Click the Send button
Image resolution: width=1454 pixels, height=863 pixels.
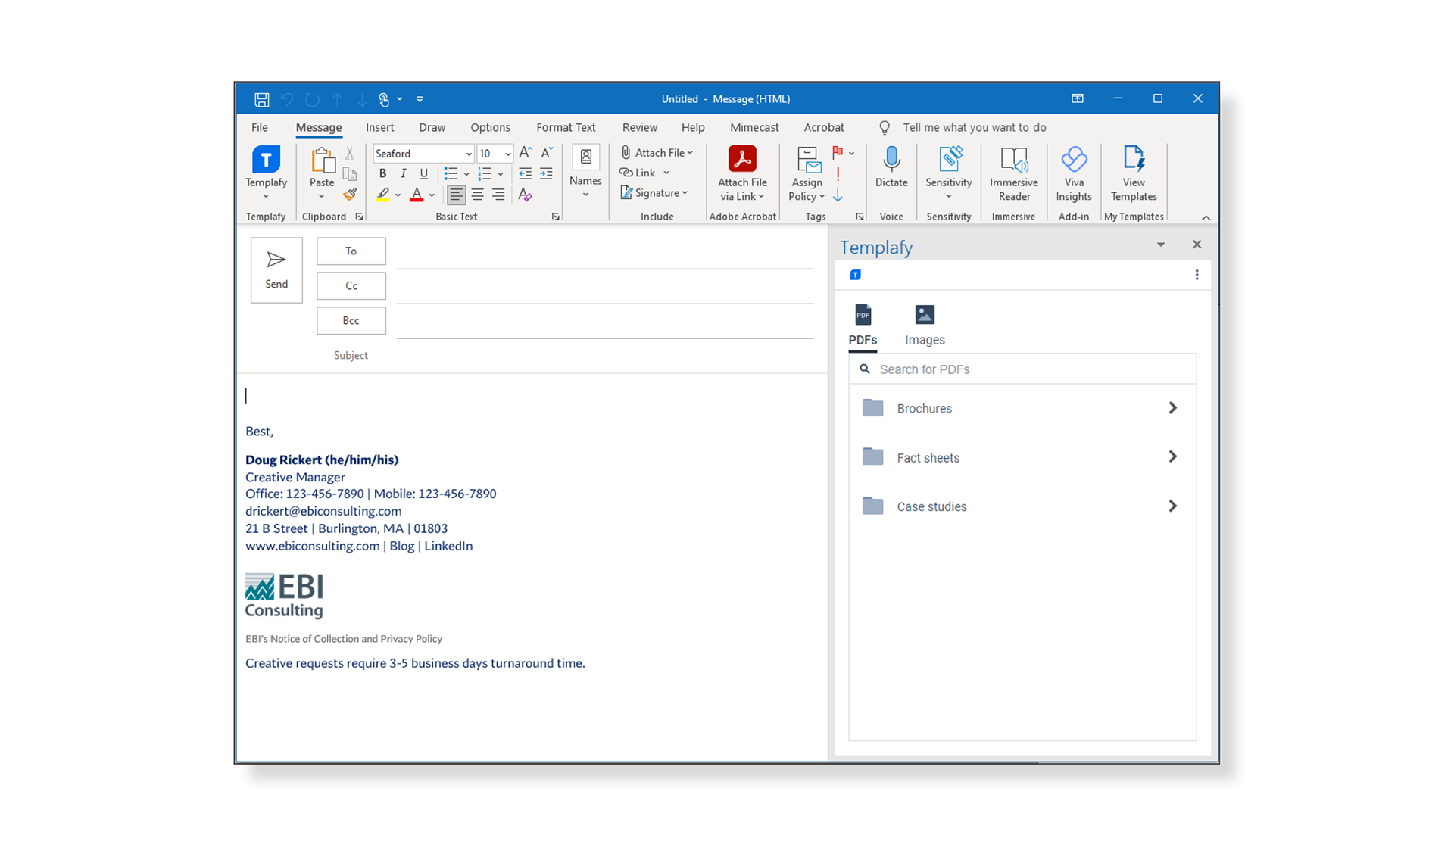(276, 270)
